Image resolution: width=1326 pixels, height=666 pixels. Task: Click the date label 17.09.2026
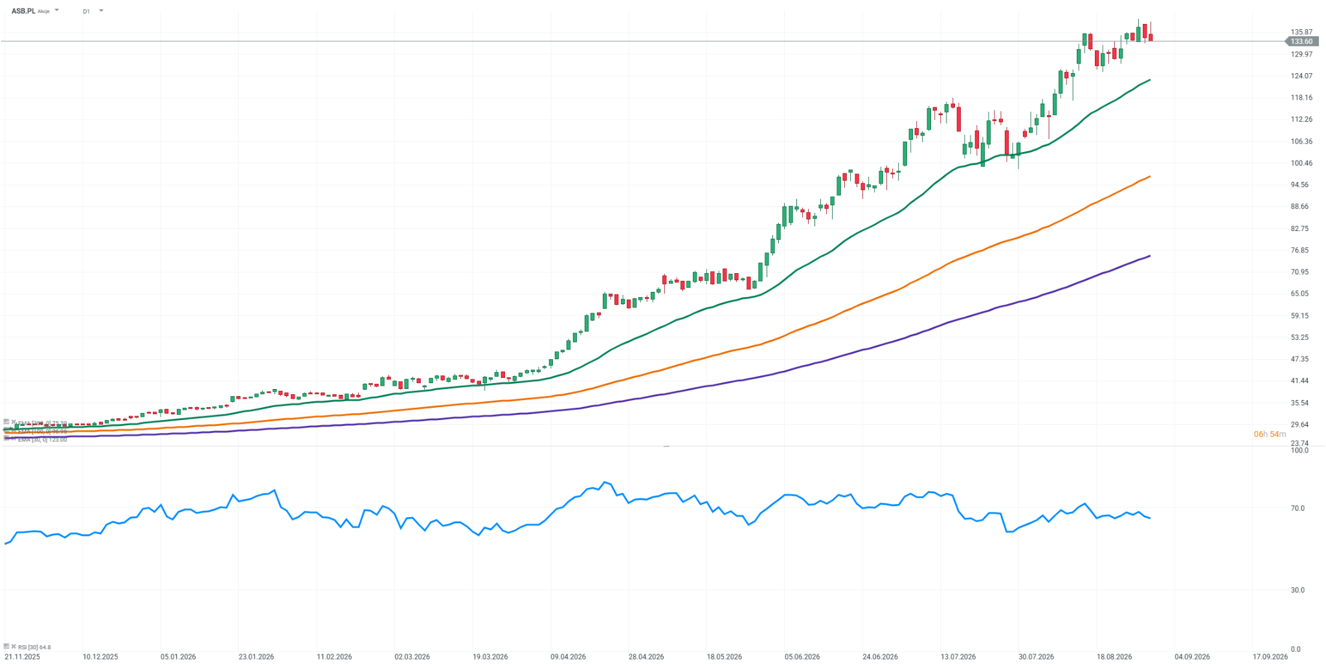1270,656
